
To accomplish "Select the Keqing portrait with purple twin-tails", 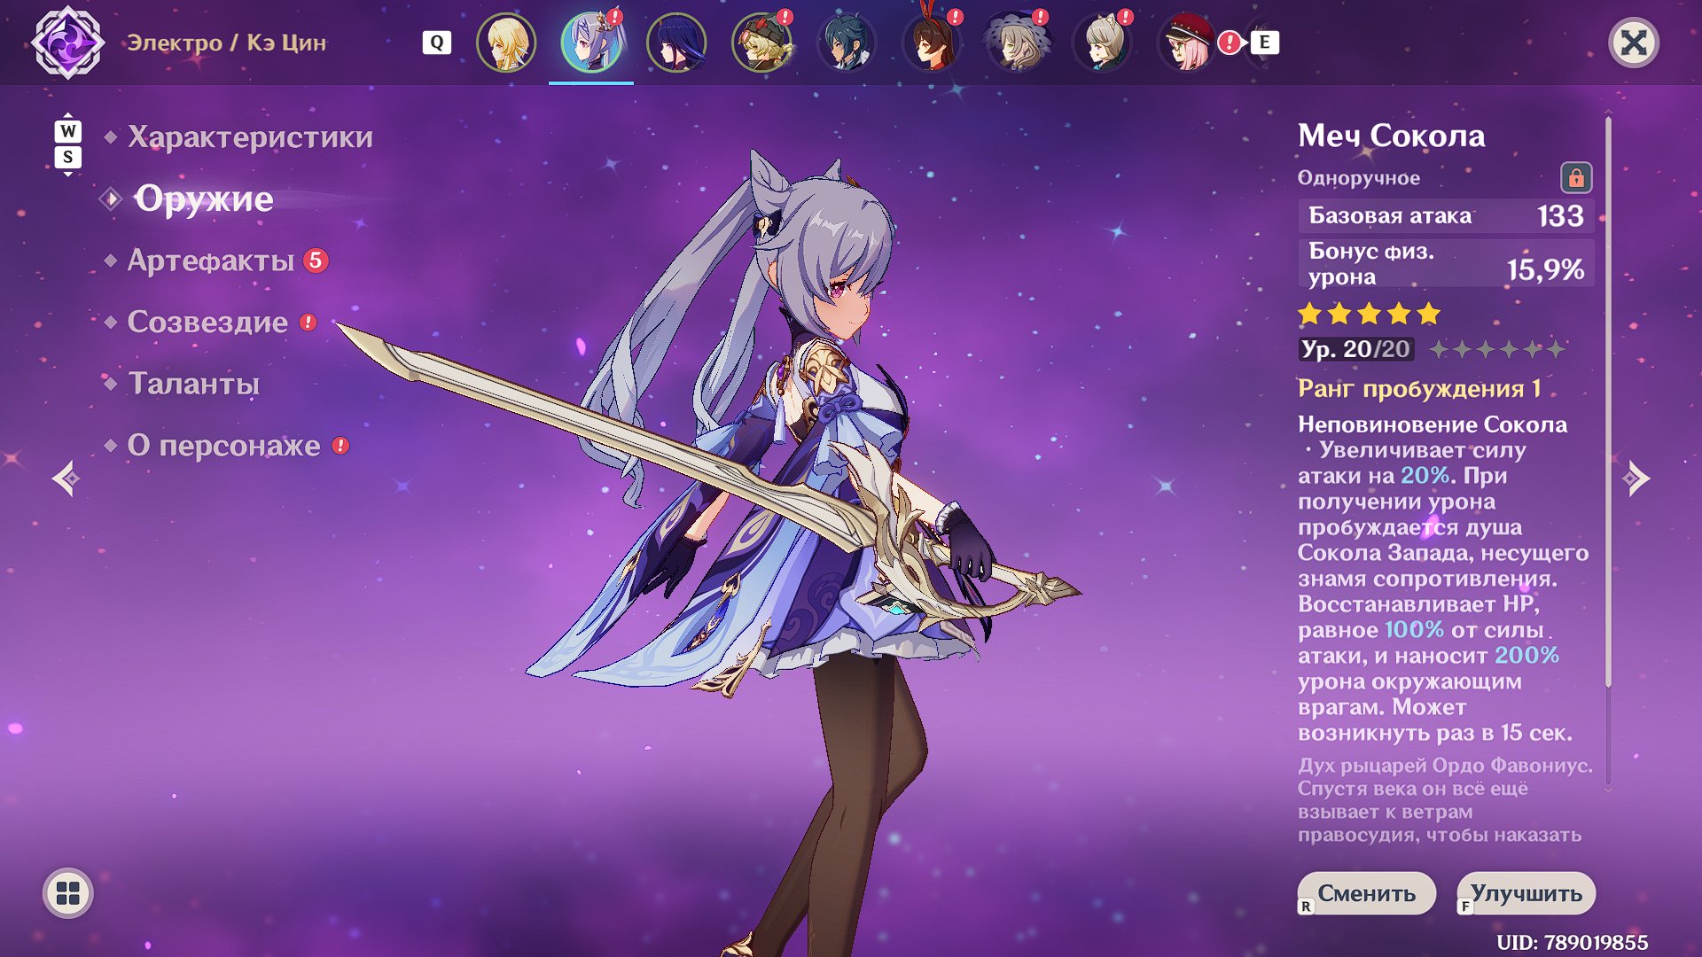I will (x=591, y=43).
